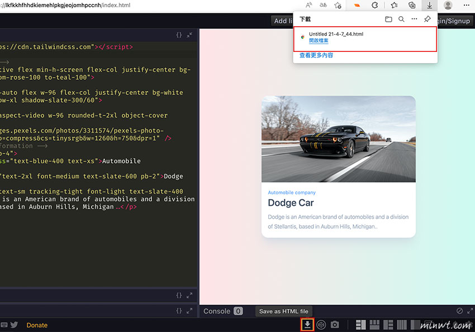Format code in the middle editor pane
This screenshot has height=332, width=475.
pos(179,295)
